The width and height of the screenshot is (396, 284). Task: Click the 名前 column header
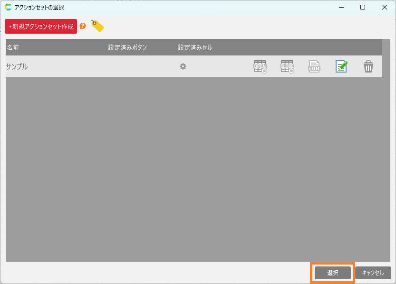click(13, 47)
